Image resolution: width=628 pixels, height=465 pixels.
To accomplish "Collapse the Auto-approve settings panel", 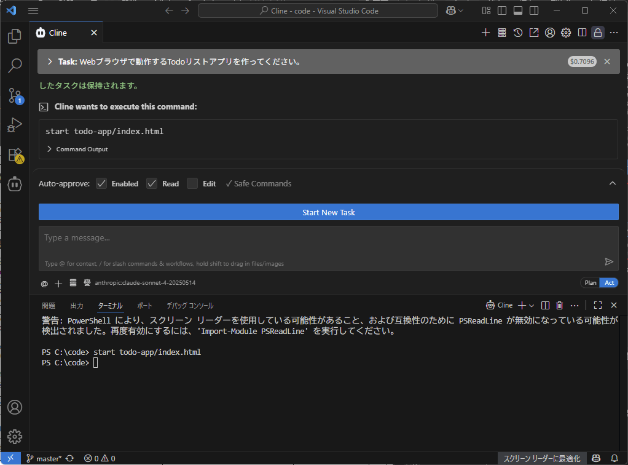I will coord(612,183).
